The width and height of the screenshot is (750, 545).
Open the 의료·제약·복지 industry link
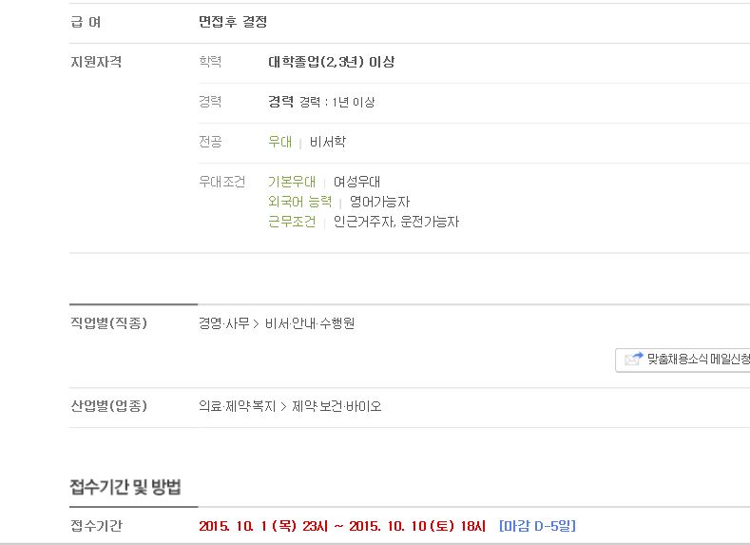pyautogui.click(x=238, y=406)
